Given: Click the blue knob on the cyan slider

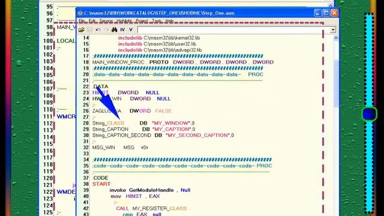Looking at the screenshot, I should coord(370,114).
